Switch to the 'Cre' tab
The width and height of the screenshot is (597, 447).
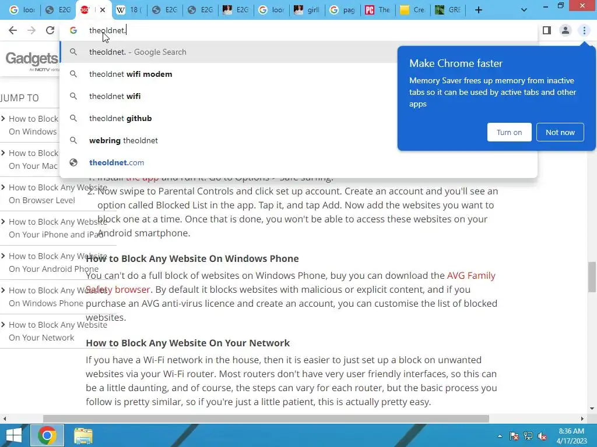coord(413,10)
